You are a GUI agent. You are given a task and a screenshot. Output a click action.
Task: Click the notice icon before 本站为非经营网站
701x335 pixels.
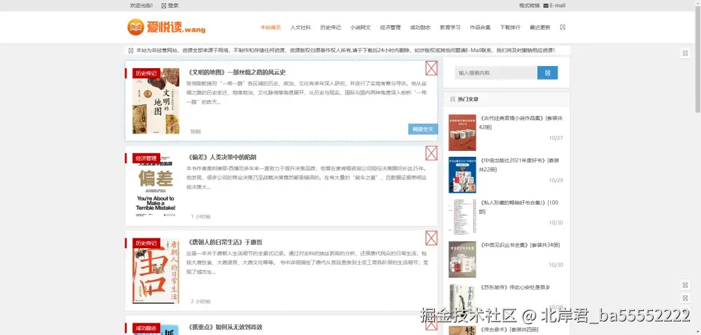click(x=131, y=51)
